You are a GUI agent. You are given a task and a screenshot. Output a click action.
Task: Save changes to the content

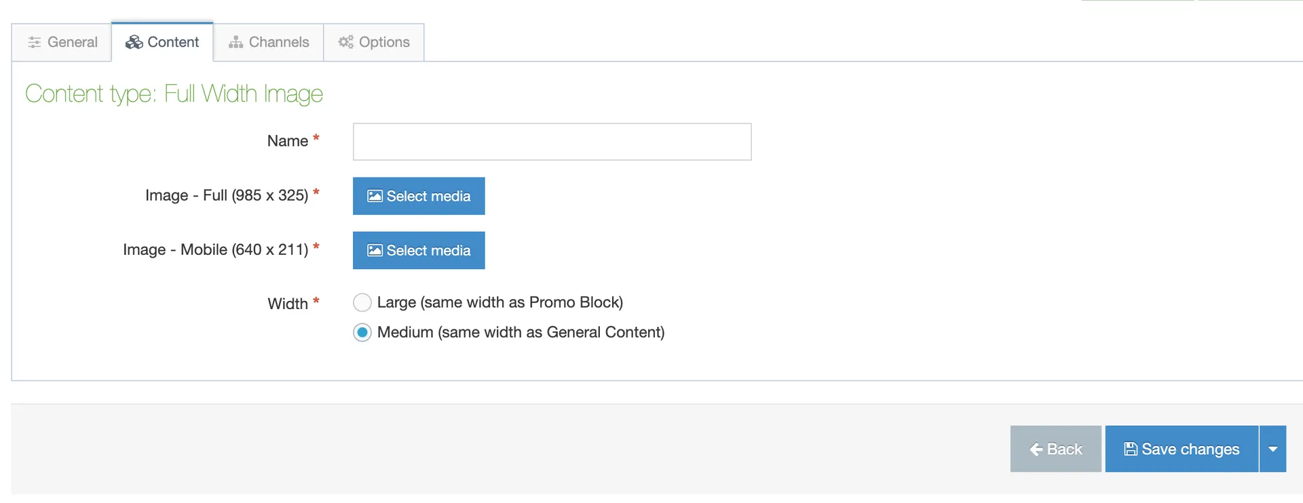(1182, 449)
